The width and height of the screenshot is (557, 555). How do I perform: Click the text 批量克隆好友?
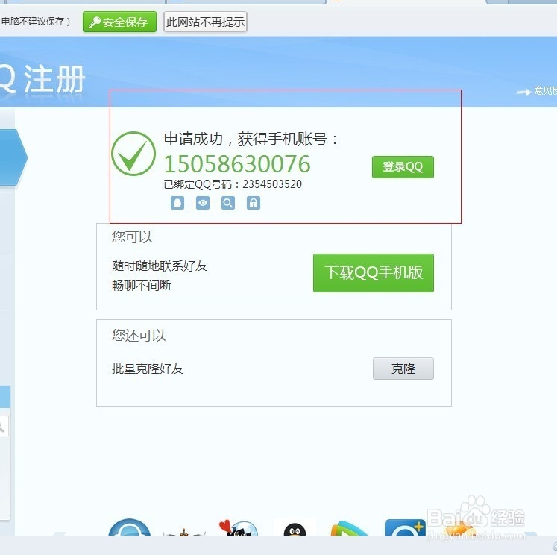[148, 369]
